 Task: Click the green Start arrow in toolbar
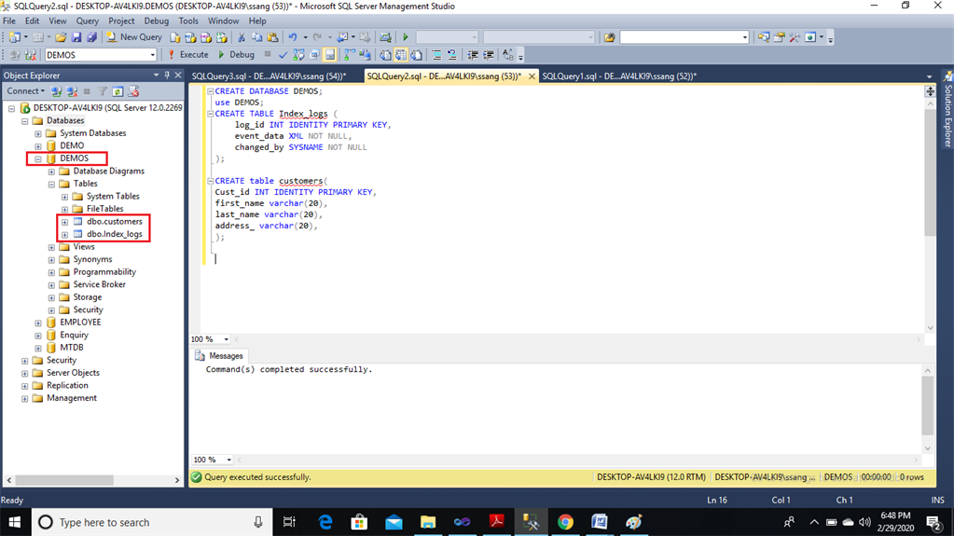[x=406, y=37]
